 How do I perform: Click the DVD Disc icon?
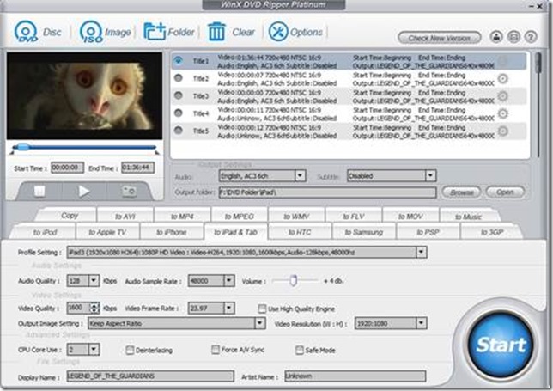(26, 32)
